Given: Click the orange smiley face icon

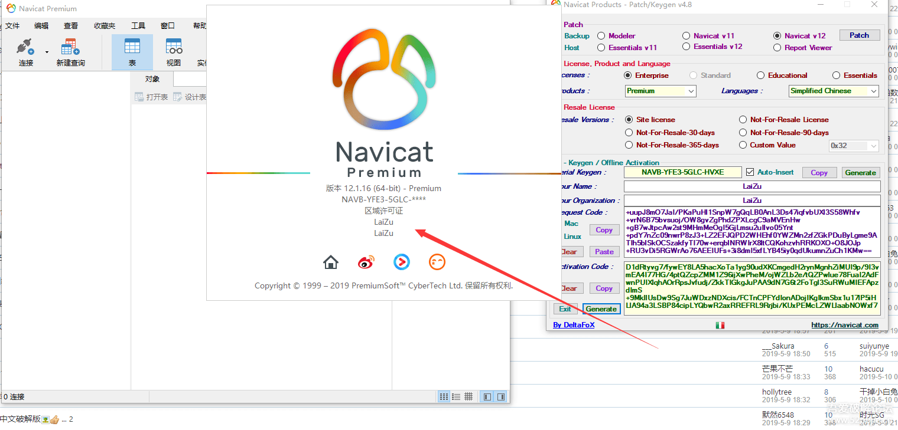Looking at the screenshot, I should (437, 262).
